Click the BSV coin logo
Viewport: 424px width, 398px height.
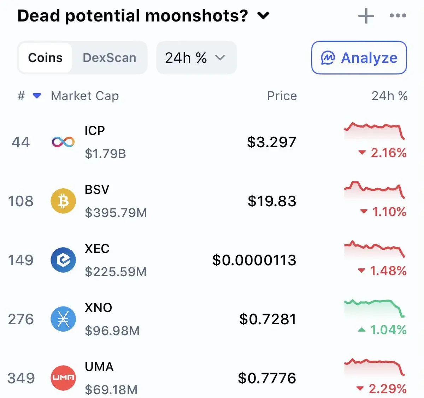[63, 201]
